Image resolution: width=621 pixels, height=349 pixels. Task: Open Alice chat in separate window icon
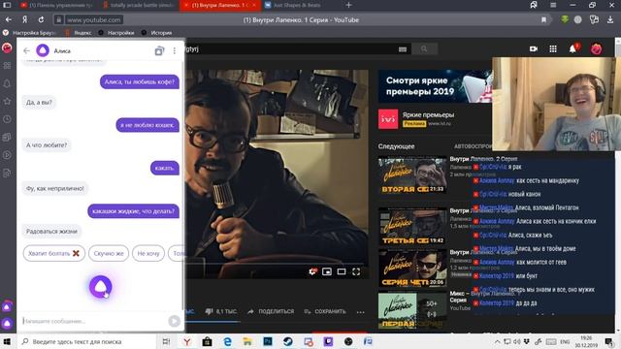pyautogui.click(x=159, y=50)
